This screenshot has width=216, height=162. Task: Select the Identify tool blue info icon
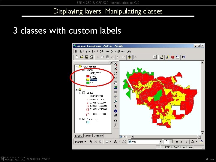(115, 111)
